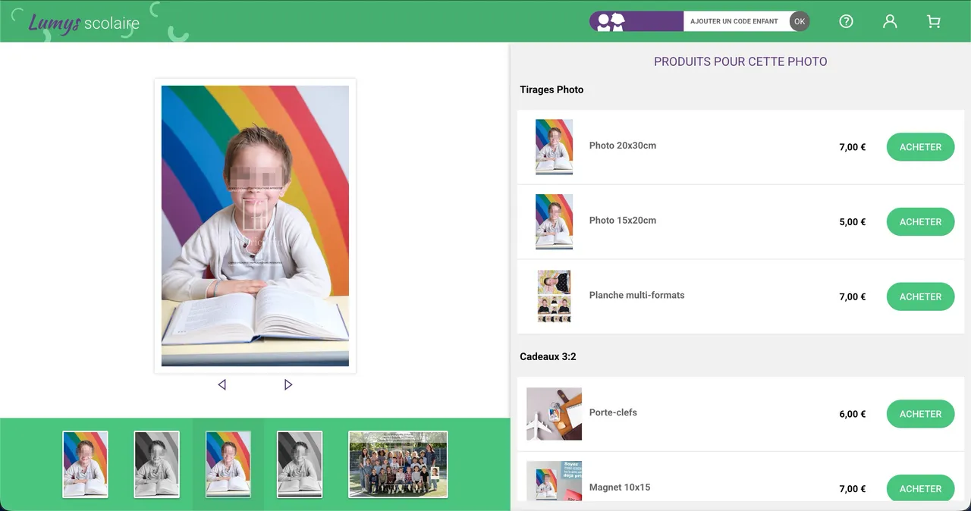Show next photo with right arrow

click(x=288, y=384)
